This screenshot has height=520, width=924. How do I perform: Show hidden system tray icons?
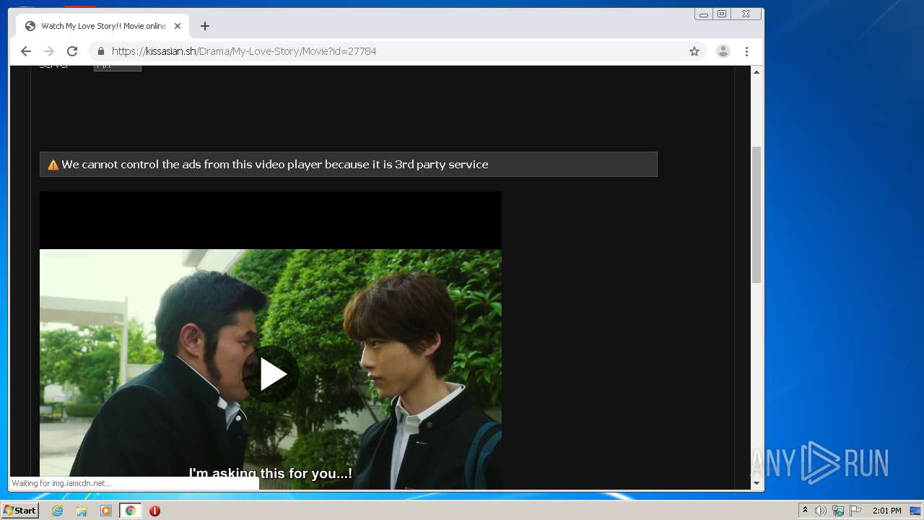click(x=805, y=511)
